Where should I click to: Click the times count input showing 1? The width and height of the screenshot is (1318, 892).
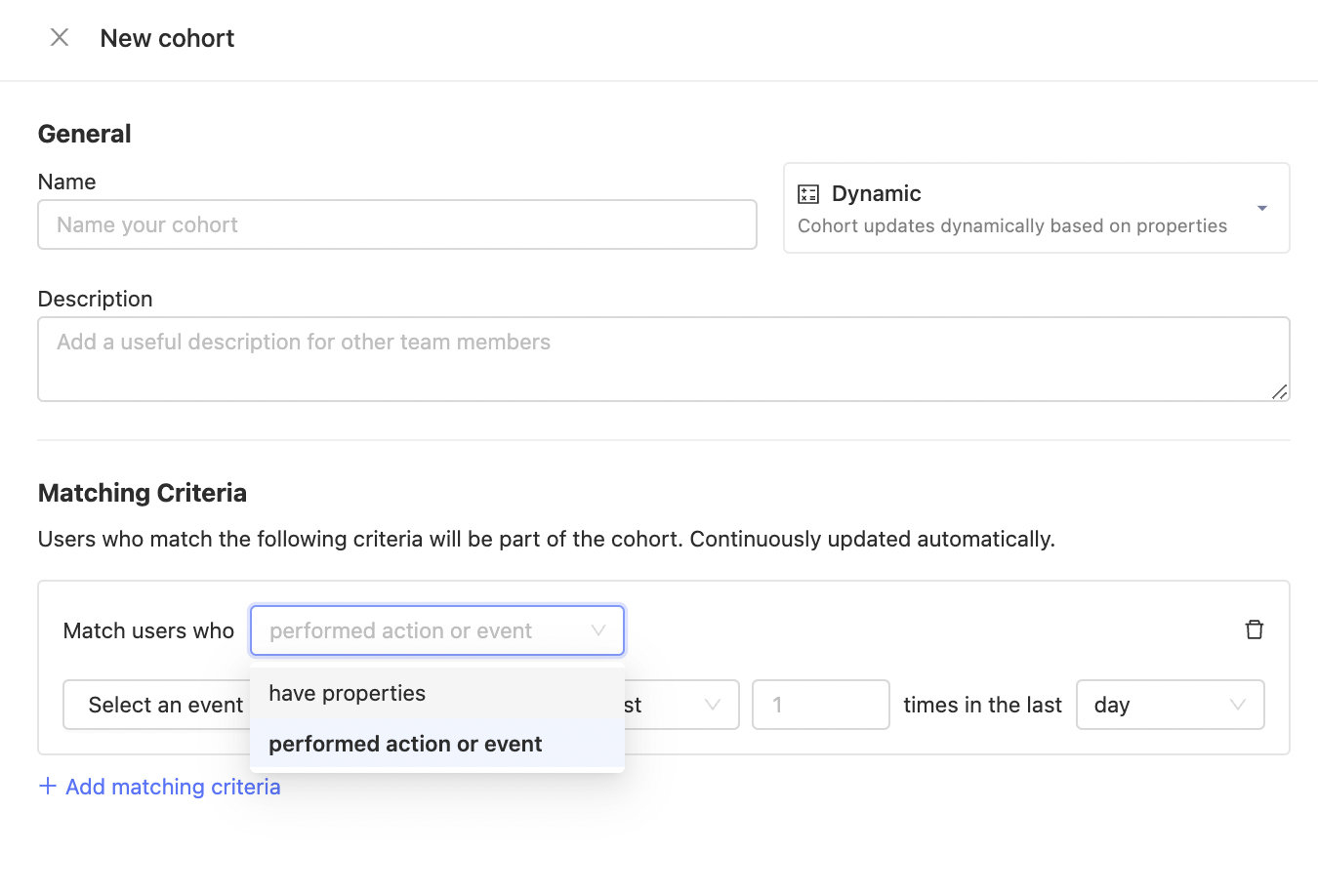click(x=820, y=704)
